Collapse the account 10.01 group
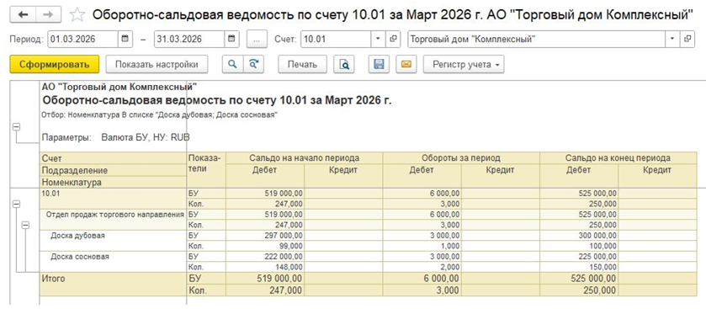Viewport: 706px width, 309px height. pos(16,204)
